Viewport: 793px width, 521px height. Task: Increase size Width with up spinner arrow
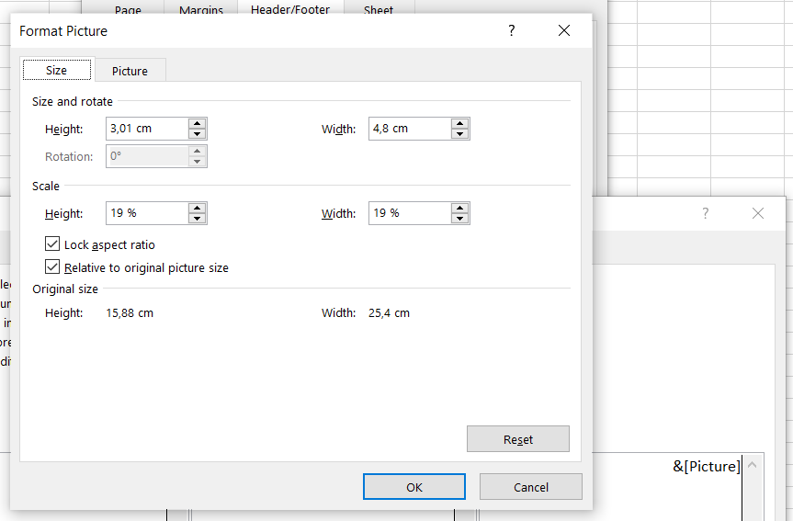tap(459, 123)
